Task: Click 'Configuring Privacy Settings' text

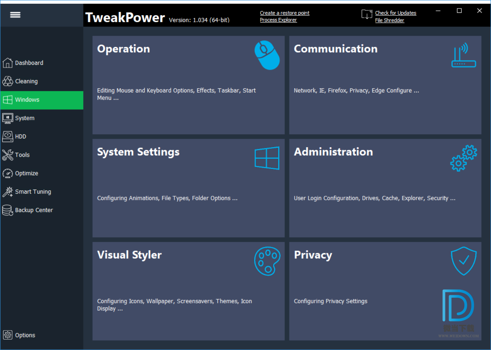Action: [x=331, y=301]
